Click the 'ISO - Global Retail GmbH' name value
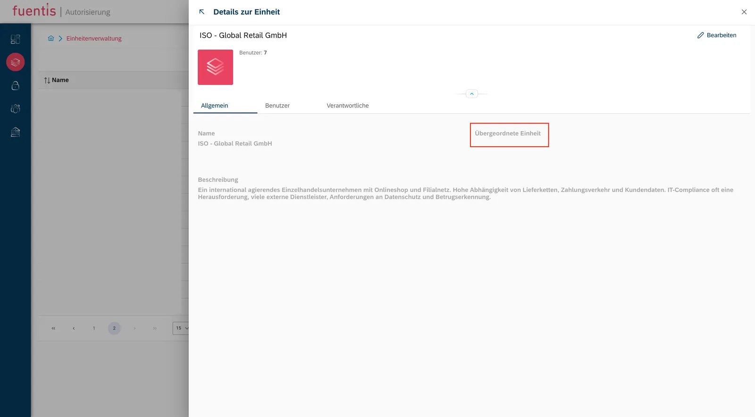Image resolution: width=755 pixels, height=417 pixels. tap(235, 143)
